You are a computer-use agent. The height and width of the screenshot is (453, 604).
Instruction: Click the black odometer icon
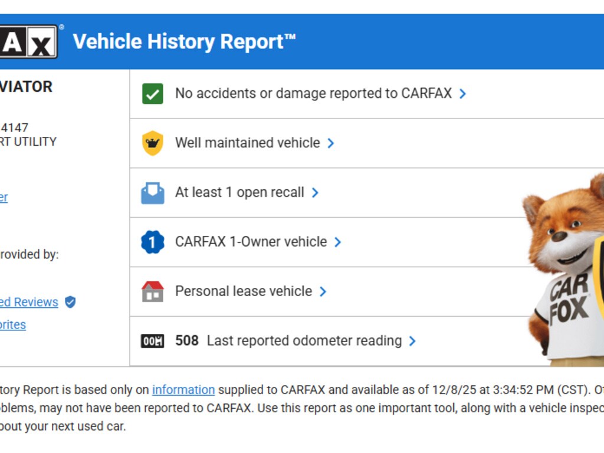coord(153,341)
